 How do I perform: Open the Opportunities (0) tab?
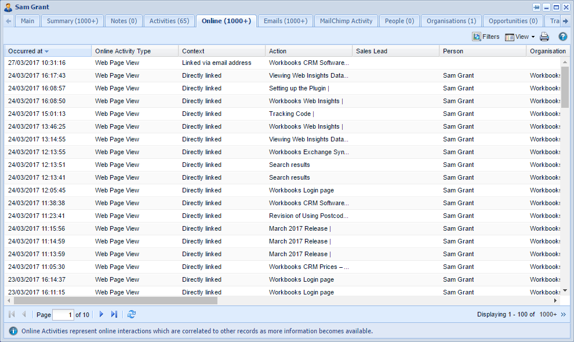coord(513,21)
